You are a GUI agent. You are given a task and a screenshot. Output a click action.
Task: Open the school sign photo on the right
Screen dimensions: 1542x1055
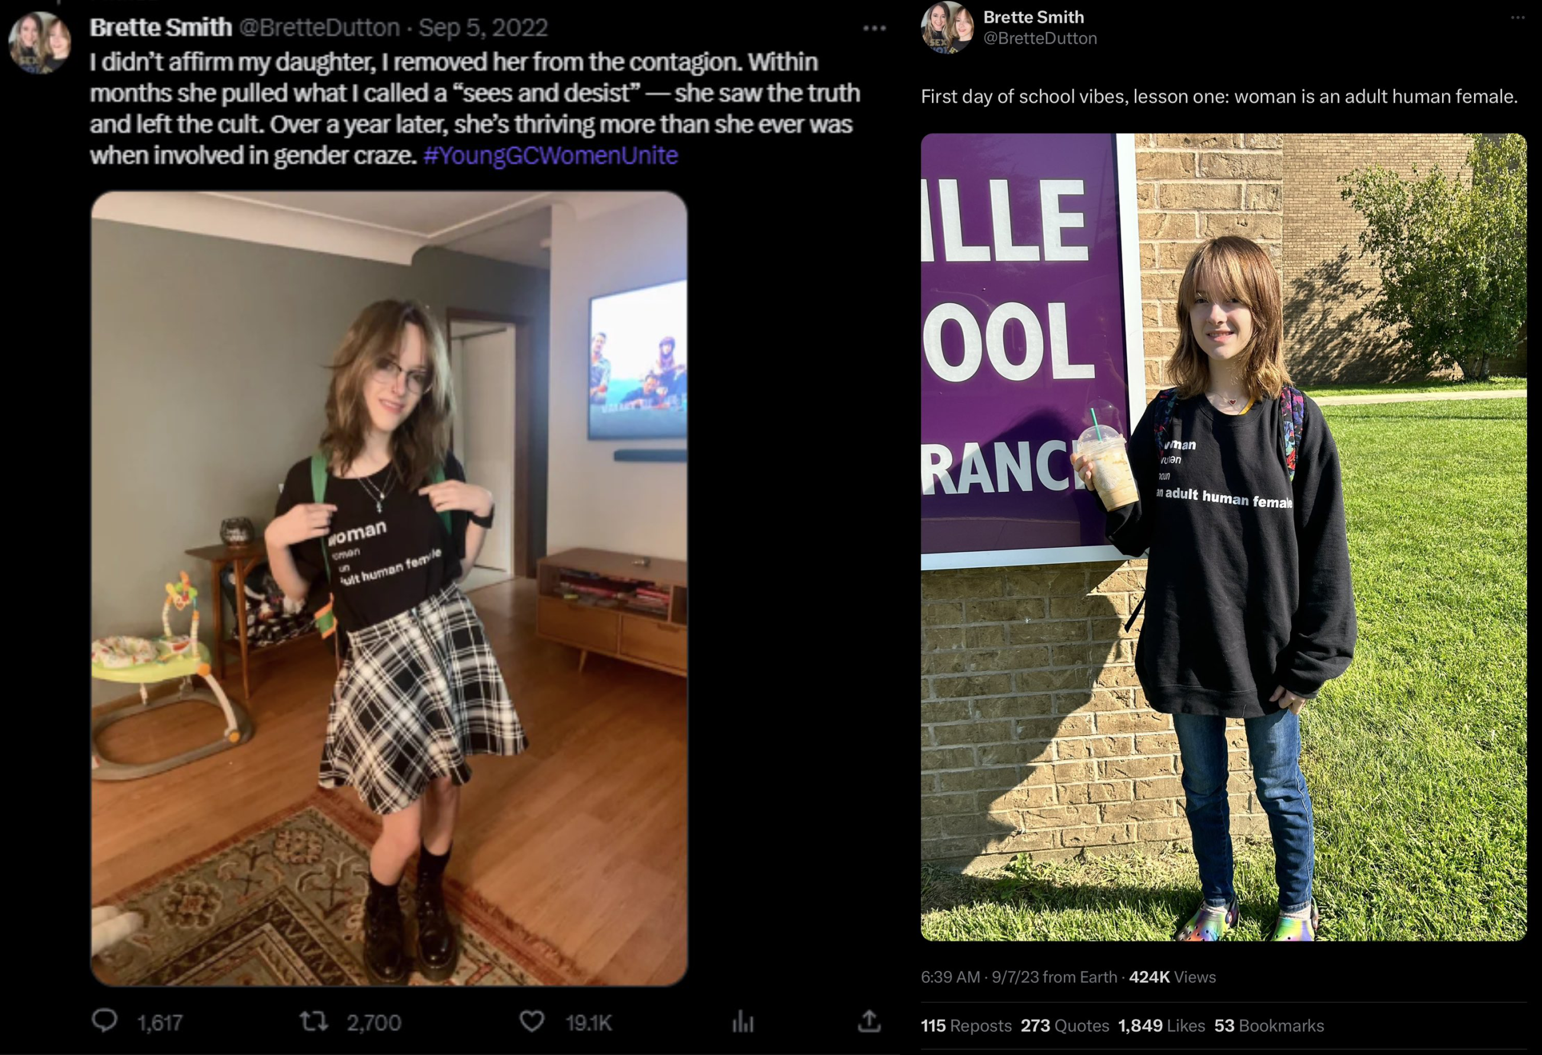pos(1224,536)
